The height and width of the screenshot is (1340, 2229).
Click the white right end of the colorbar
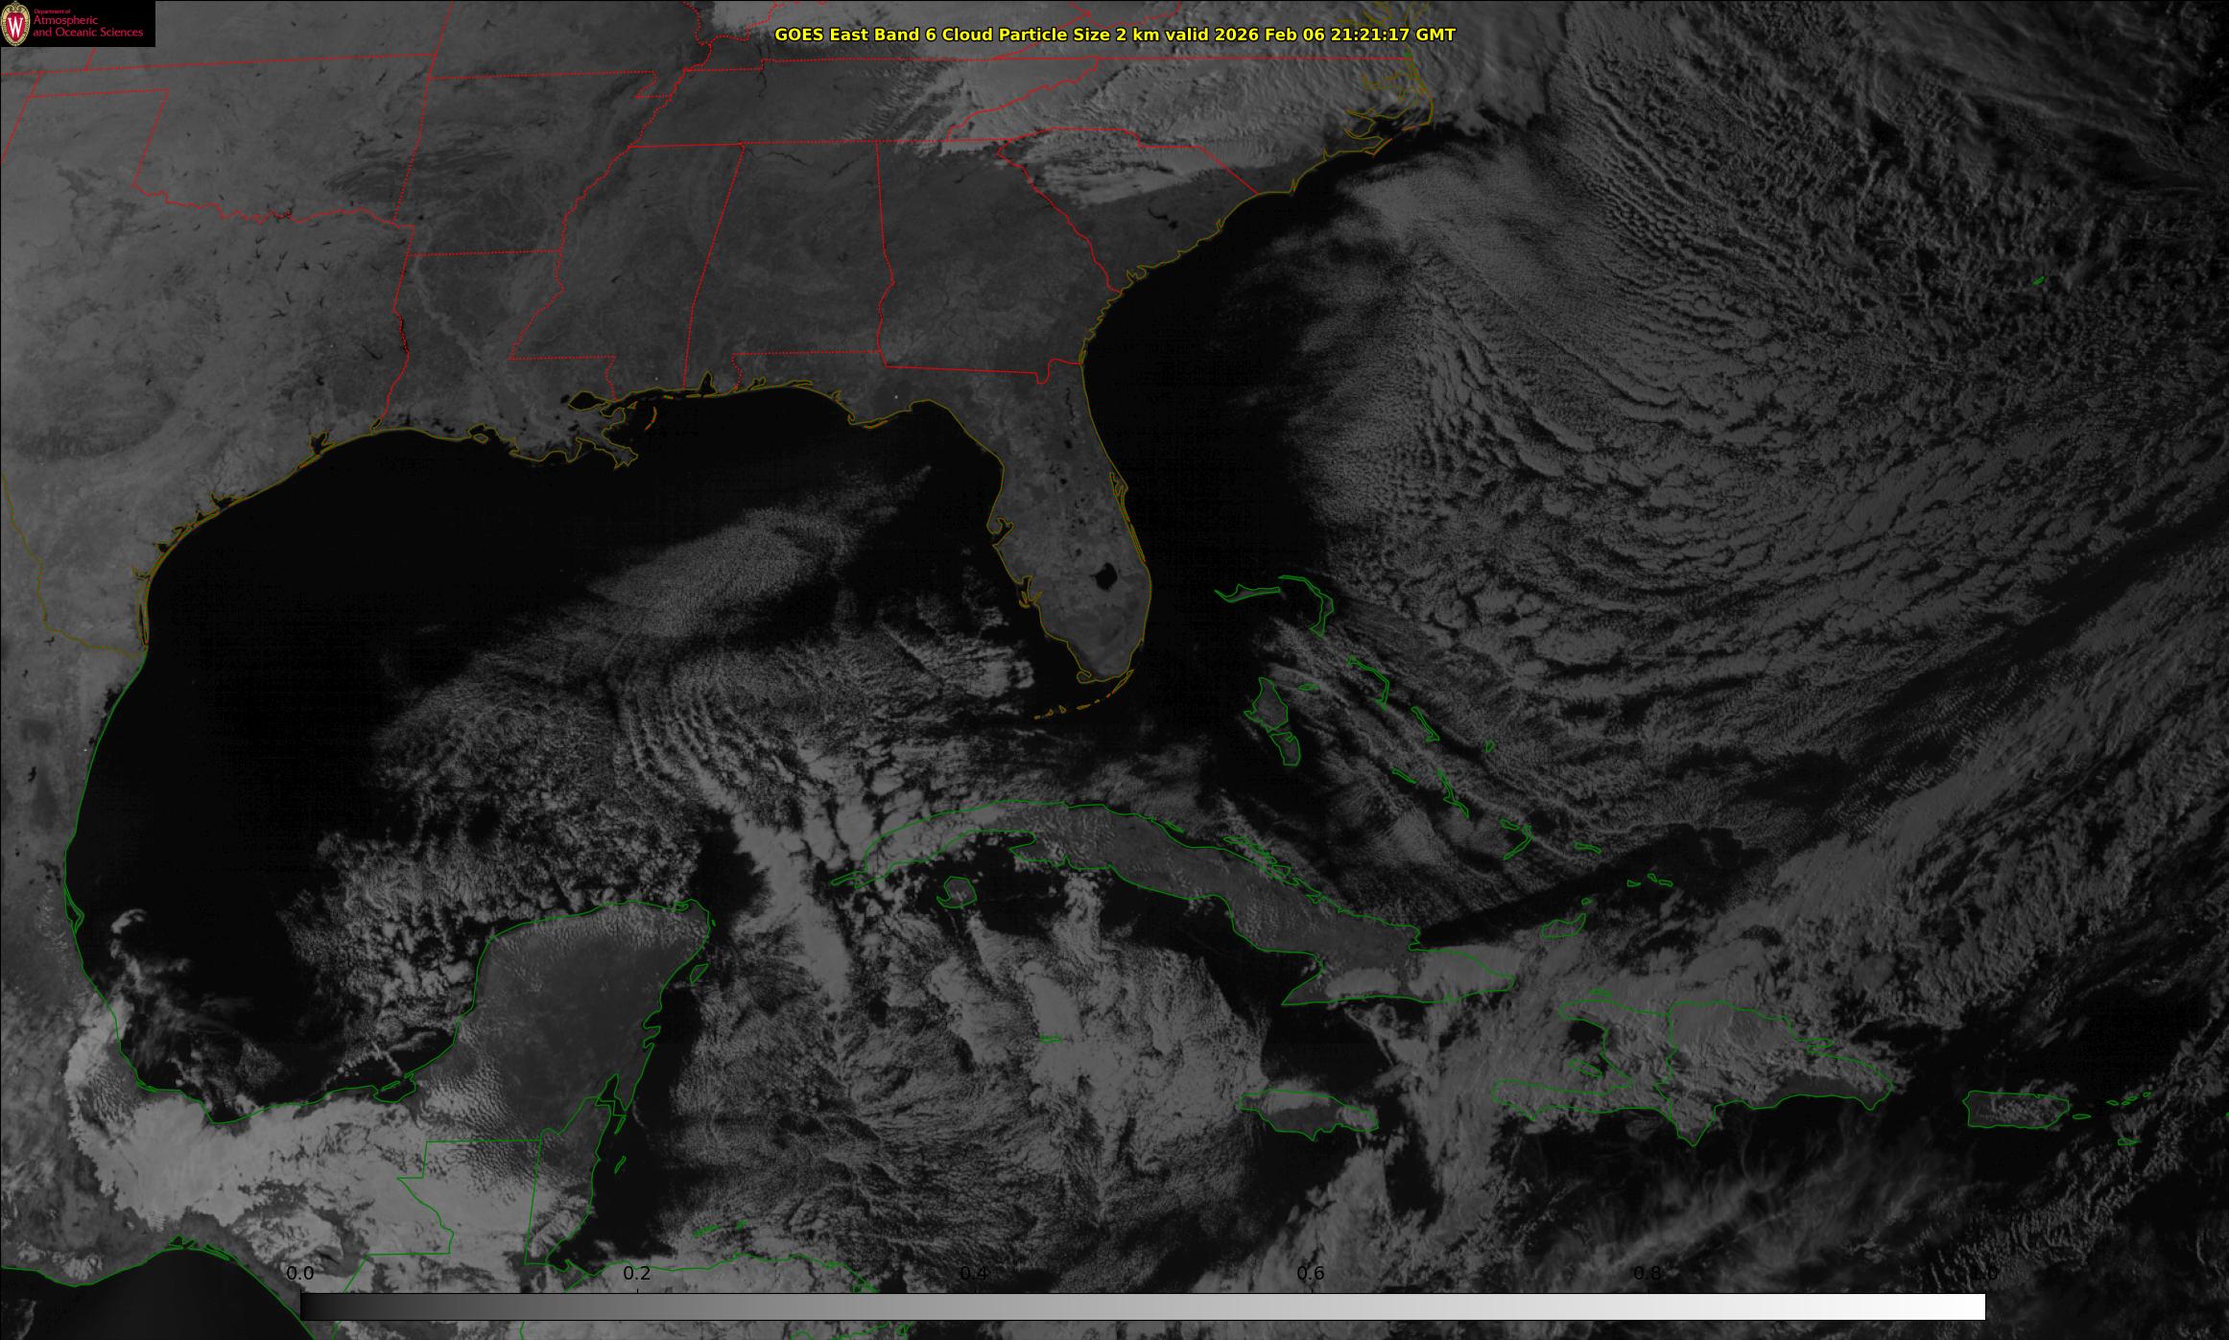click(x=1967, y=1306)
